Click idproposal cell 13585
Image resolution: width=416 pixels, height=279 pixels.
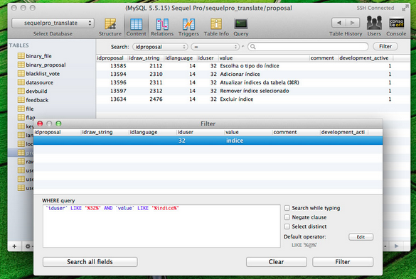point(118,66)
